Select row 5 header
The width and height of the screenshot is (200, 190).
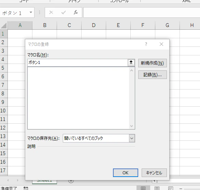4,68
